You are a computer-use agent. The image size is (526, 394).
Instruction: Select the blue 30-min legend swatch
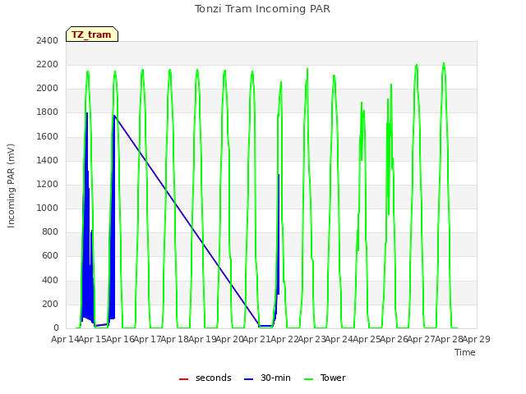[x=248, y=379]
